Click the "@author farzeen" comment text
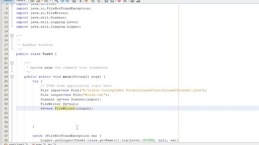This screenshot has width=259, height=145. (37, 45)
